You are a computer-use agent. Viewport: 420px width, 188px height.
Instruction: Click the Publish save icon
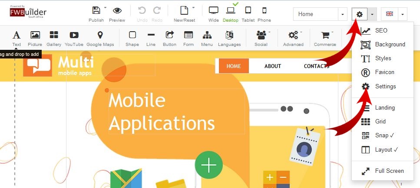coord(96,11)
